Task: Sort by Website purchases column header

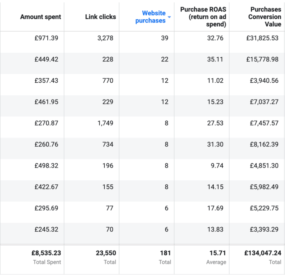Action: tap(151, 17)
